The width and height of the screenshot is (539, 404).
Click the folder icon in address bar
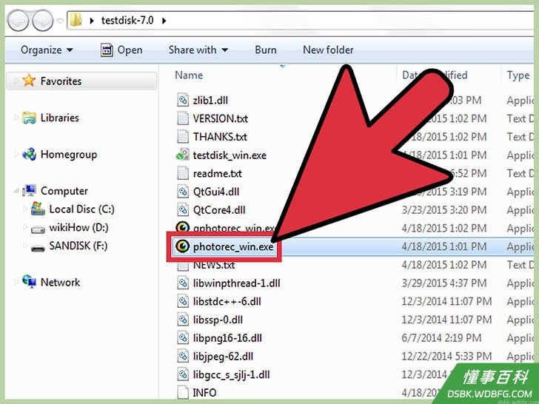[x=76, y=21]
